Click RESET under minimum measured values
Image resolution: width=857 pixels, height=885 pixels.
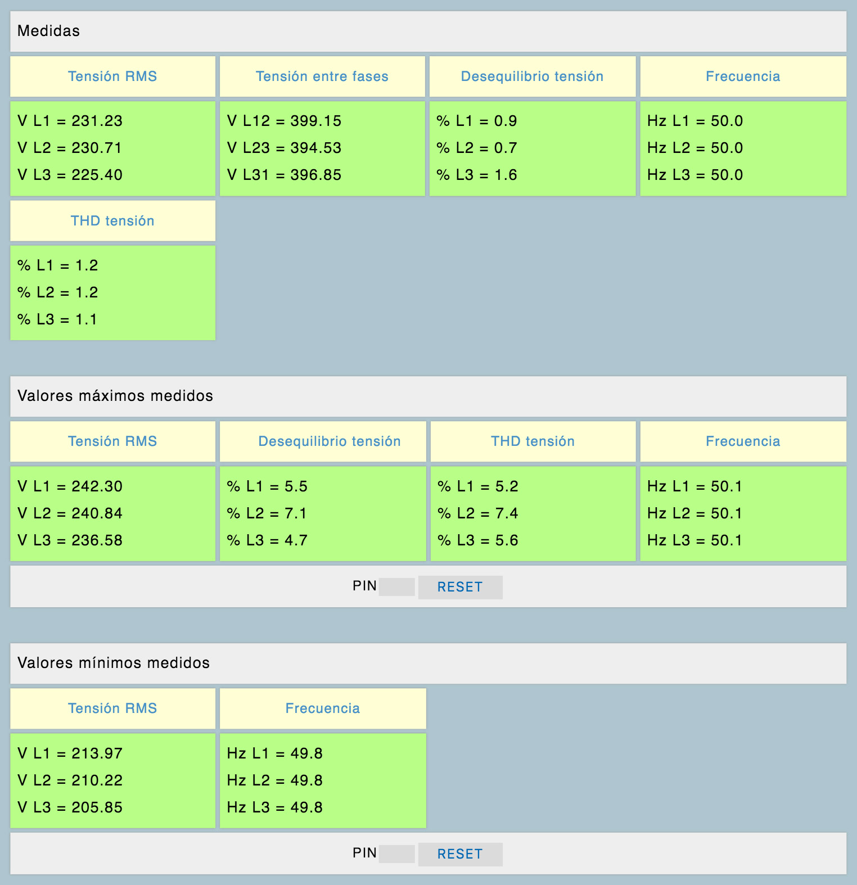click(x=460, y=854)
